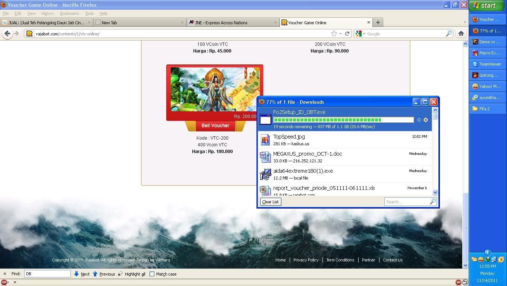Click the TopSpeed.jpg file icon
The height and width of the screenshot is (286, 507).
265,140
